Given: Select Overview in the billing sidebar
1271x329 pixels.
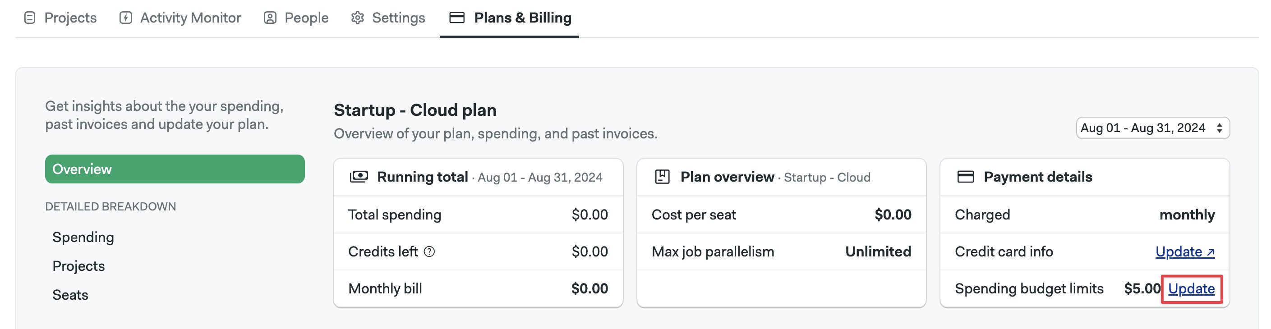Looking at the screenshot, I should coord(175,169).
